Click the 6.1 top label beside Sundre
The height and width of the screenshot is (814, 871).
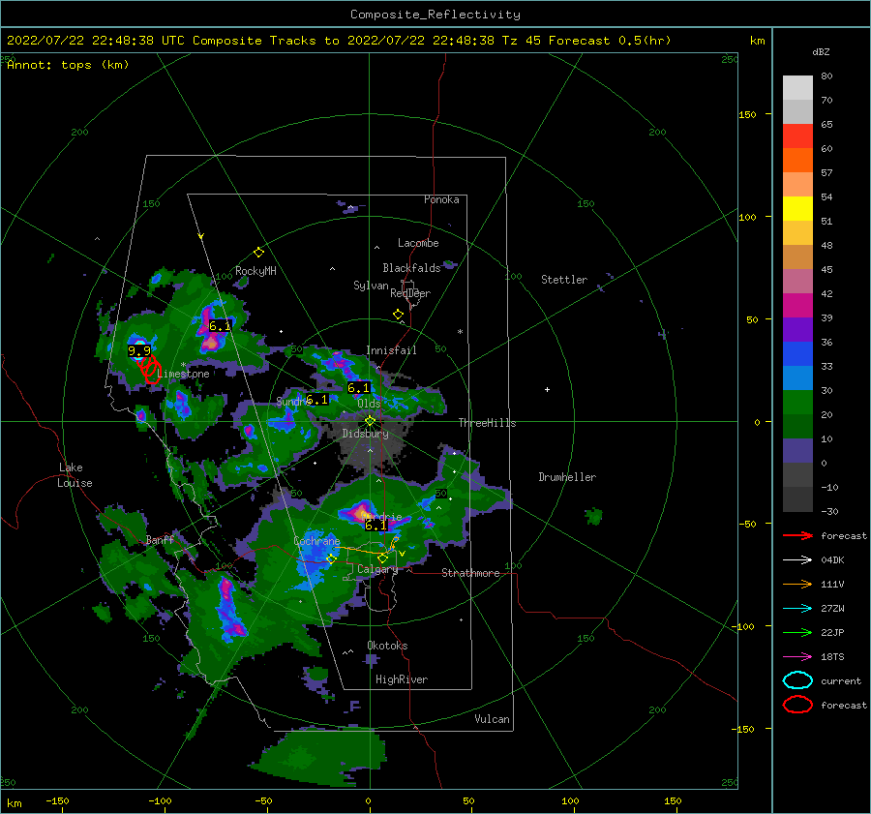[317, 399]
